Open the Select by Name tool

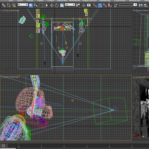[x=36, y=5]
